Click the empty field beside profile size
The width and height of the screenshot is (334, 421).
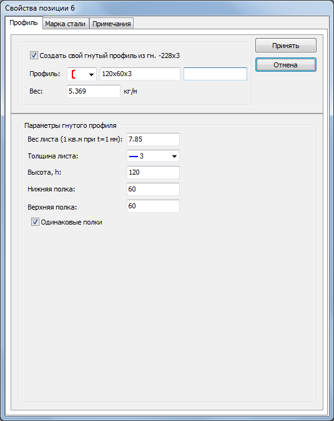pyautogui.click(x=215, y=74)
